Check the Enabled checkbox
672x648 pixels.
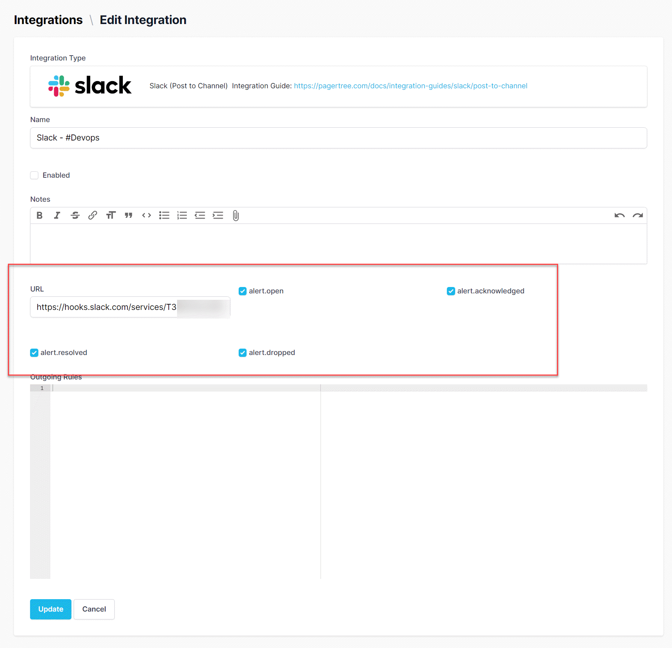coord(34,175)
